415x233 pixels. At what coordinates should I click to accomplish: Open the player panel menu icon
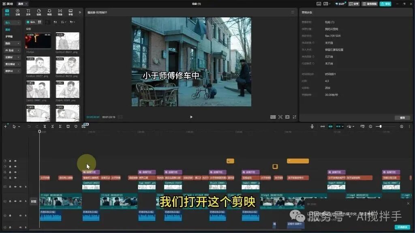(293, 12)
